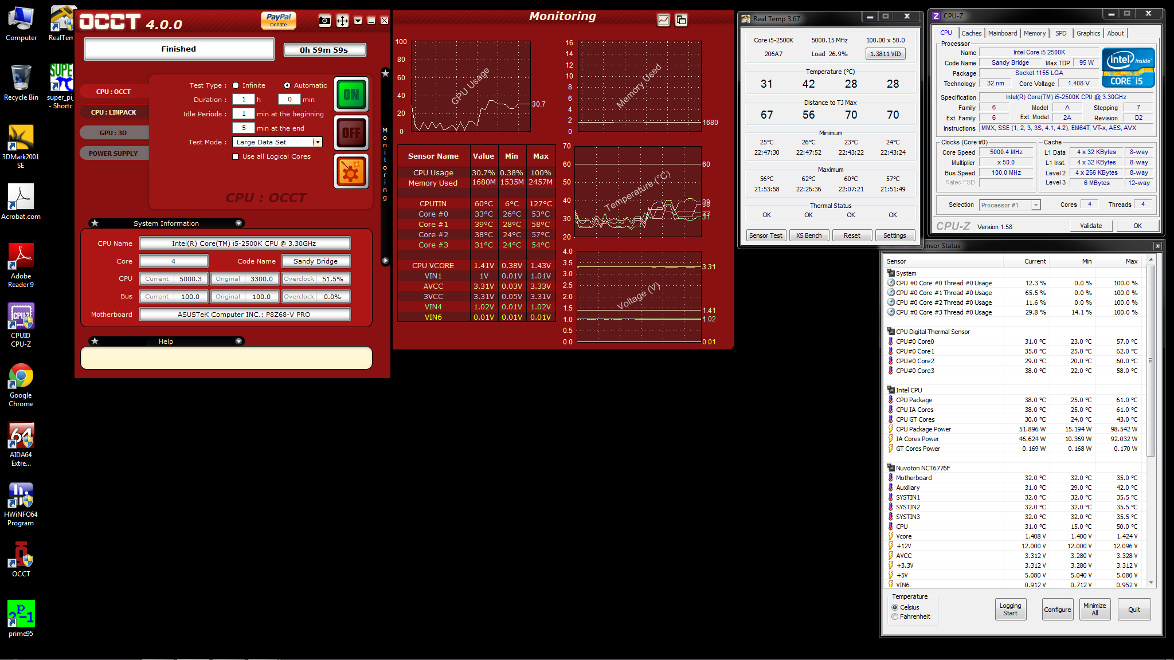Open prime95 desktop icon
This screenshot has height=660, width=1174.
(x=21, y=619)
